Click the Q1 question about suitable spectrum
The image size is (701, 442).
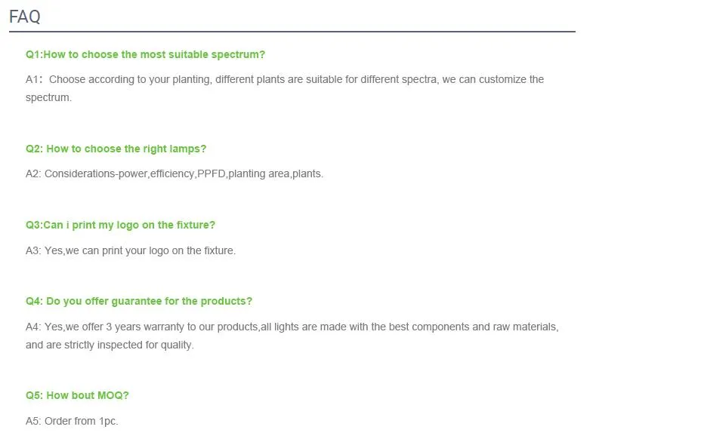click(x=145, y=54)
